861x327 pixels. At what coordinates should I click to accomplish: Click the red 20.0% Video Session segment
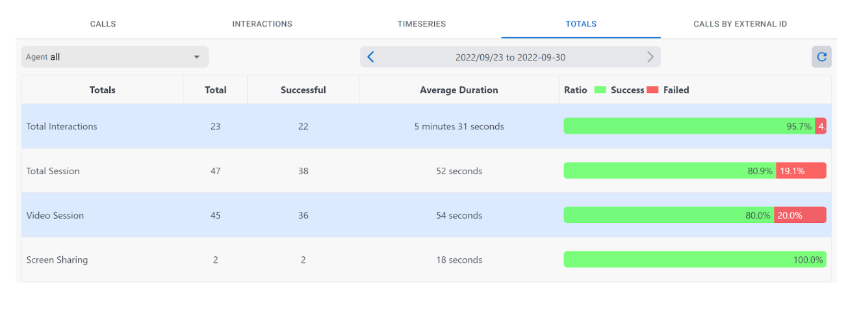click(x=800, y=215)
